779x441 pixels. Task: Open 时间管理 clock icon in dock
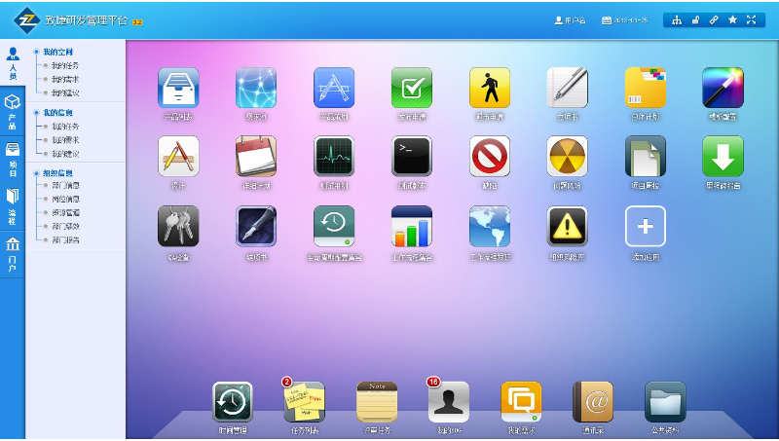click(x=233, y=402)
